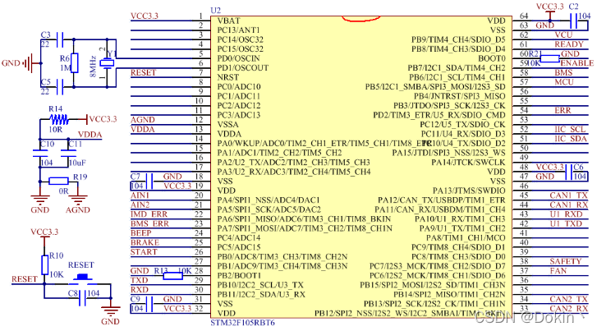Select the R19 0R resistor
This screenshot has height=331, width=597.
coord(58,182)
